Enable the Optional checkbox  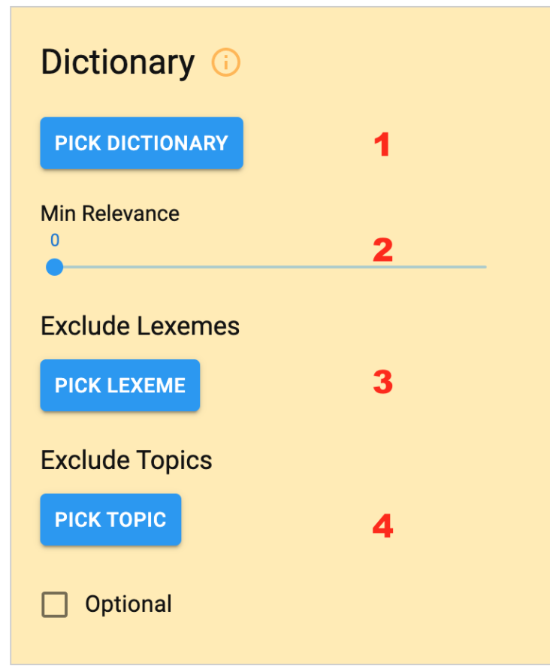click(54, 604)
